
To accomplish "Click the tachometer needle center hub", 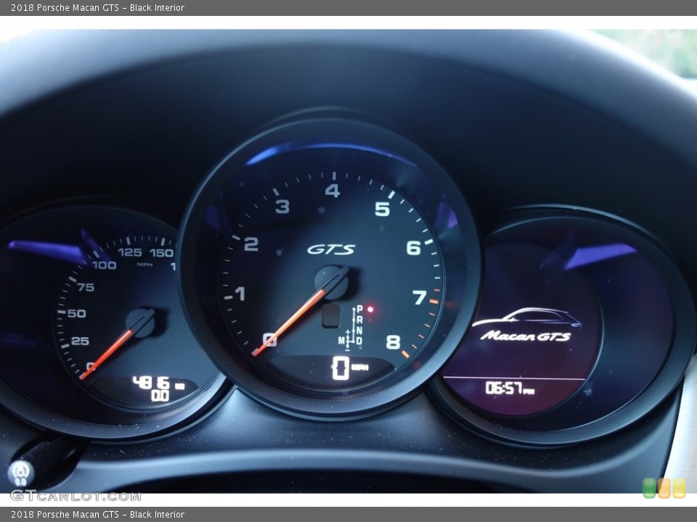I will click(332, 282).
